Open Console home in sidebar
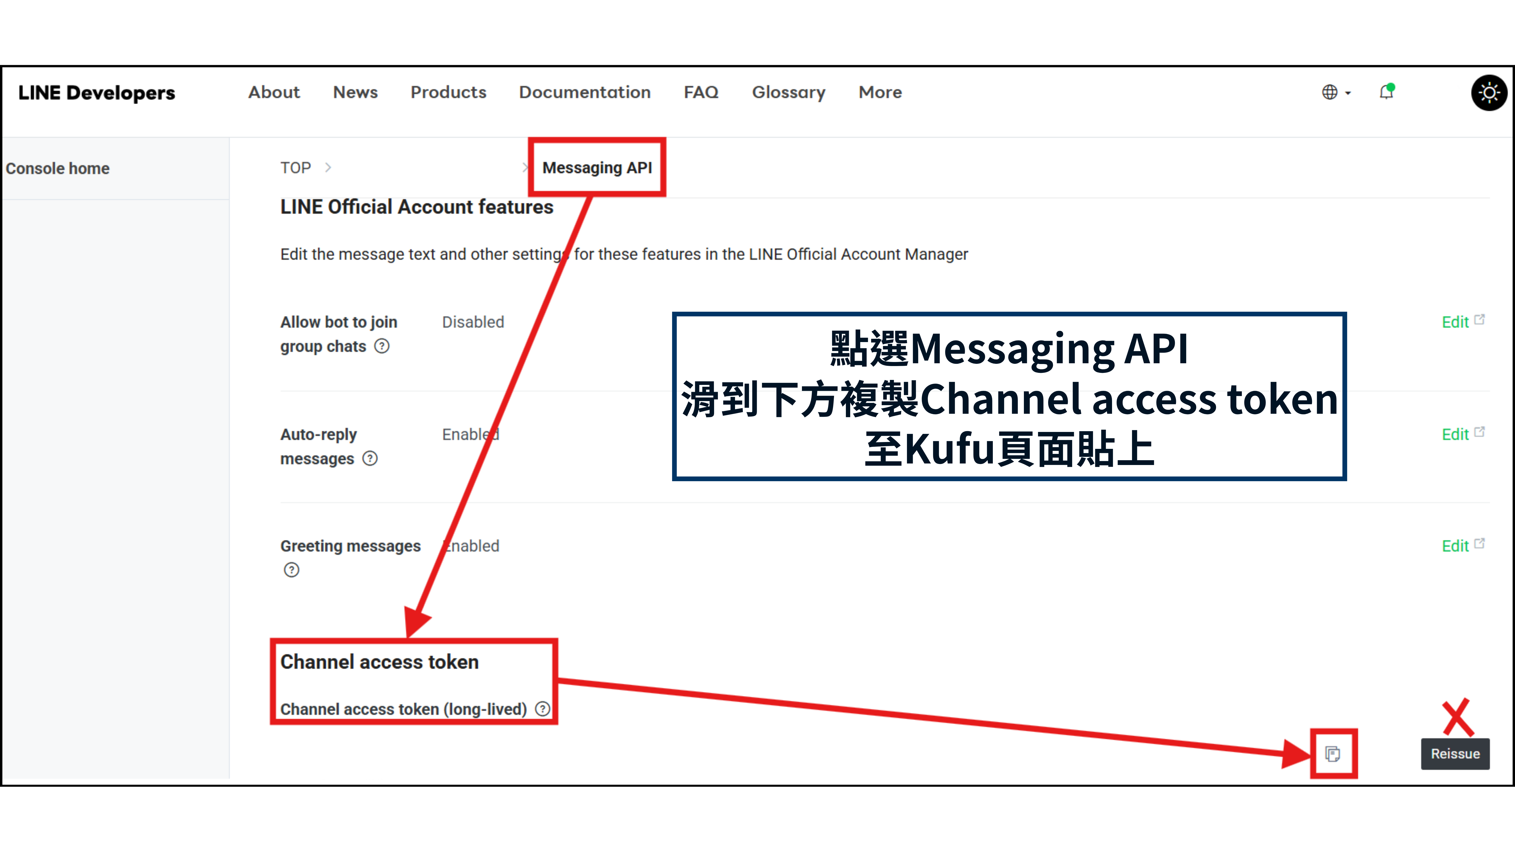The width and height of the screenshot is (1515, 852). click(58, 169)
